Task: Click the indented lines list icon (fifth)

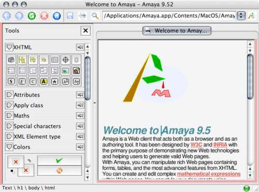Action: click(x=54, y=71)
